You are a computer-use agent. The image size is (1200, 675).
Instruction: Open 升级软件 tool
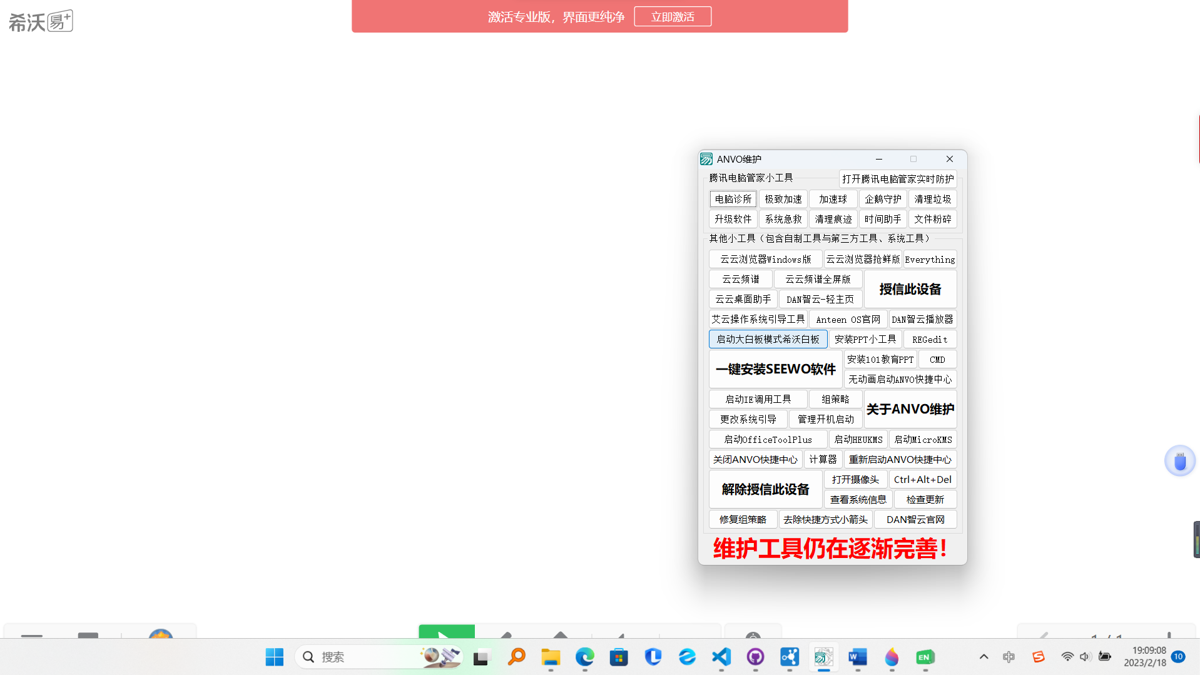click(x=733, y=219)
